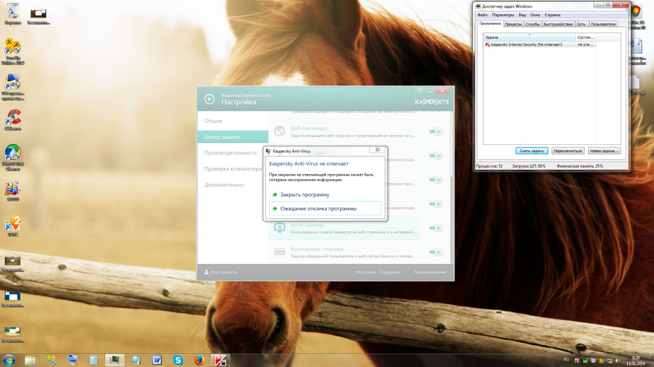
Task: Click Новая задача button
Action: point(604,151)
